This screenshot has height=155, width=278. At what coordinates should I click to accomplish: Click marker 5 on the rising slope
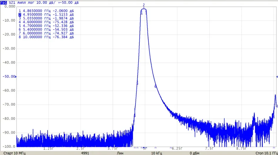(137, 84)
